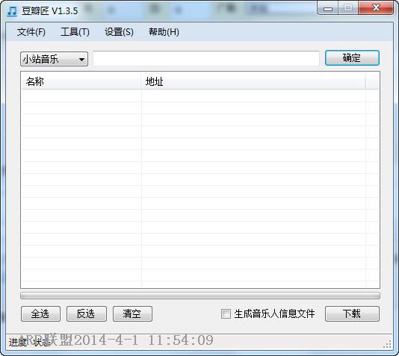Click the 清空 button
This screenshot has width=399, height=356.
(x=132, y=313)
